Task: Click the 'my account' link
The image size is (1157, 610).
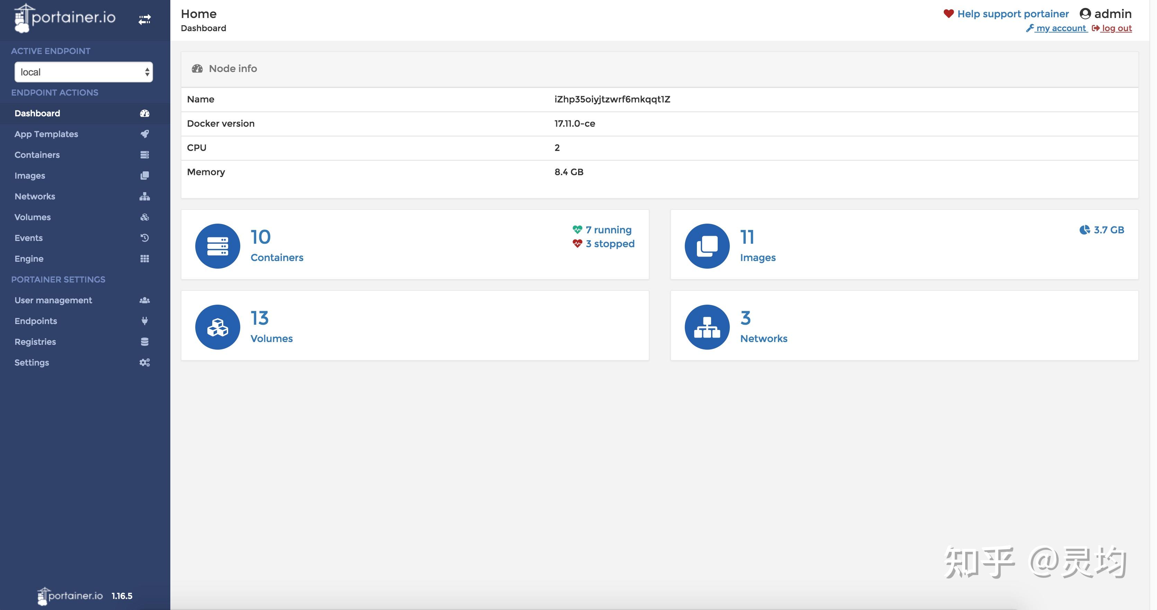Action: point(1060,28)
